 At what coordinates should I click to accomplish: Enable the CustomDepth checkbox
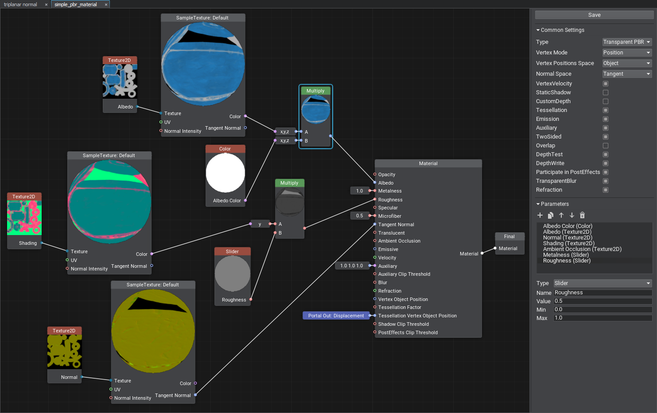click(x=606, y=101)
